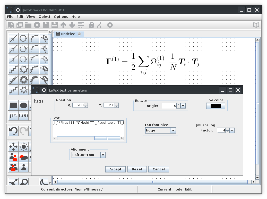Select the curly gluon arc tool
This screenshot has width=267, height=199.
pos(34,80)
